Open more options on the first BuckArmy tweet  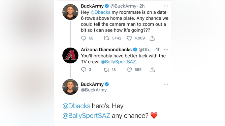(166, 6)
